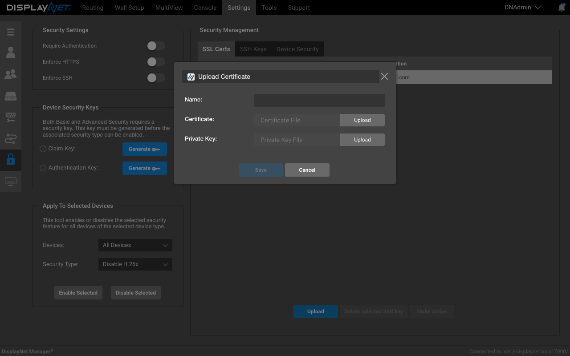Click the notification bell icon
This screenshot has width=570, height=356.
click(x=562, y=8)
